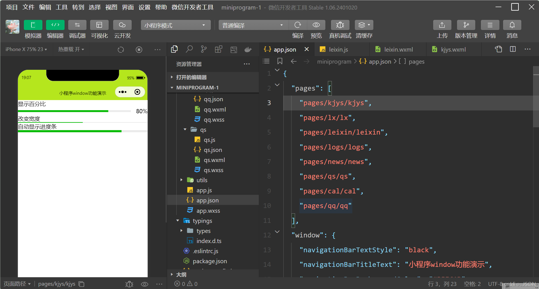539x289 pixels.
Task: Open the normal compile mode dropdown
Action: click(x=253, y=25)
